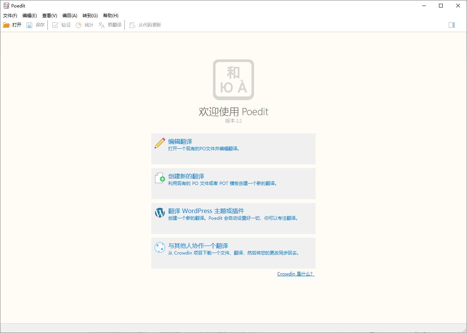
Task: Click the large Poedit welcome logo
Action: pyautogui.click(x=233, y=80)
